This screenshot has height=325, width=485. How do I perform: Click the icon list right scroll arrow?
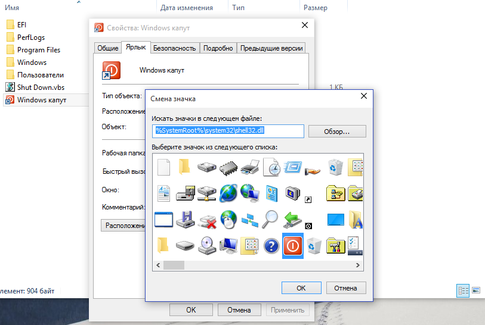point(358,265)
